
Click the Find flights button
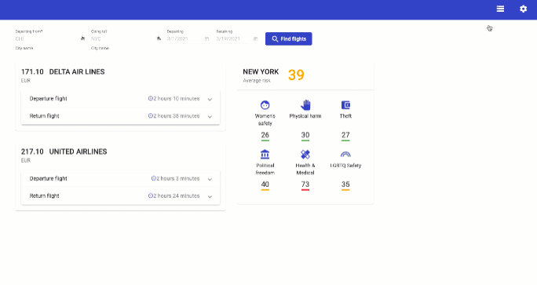(289, 38)
